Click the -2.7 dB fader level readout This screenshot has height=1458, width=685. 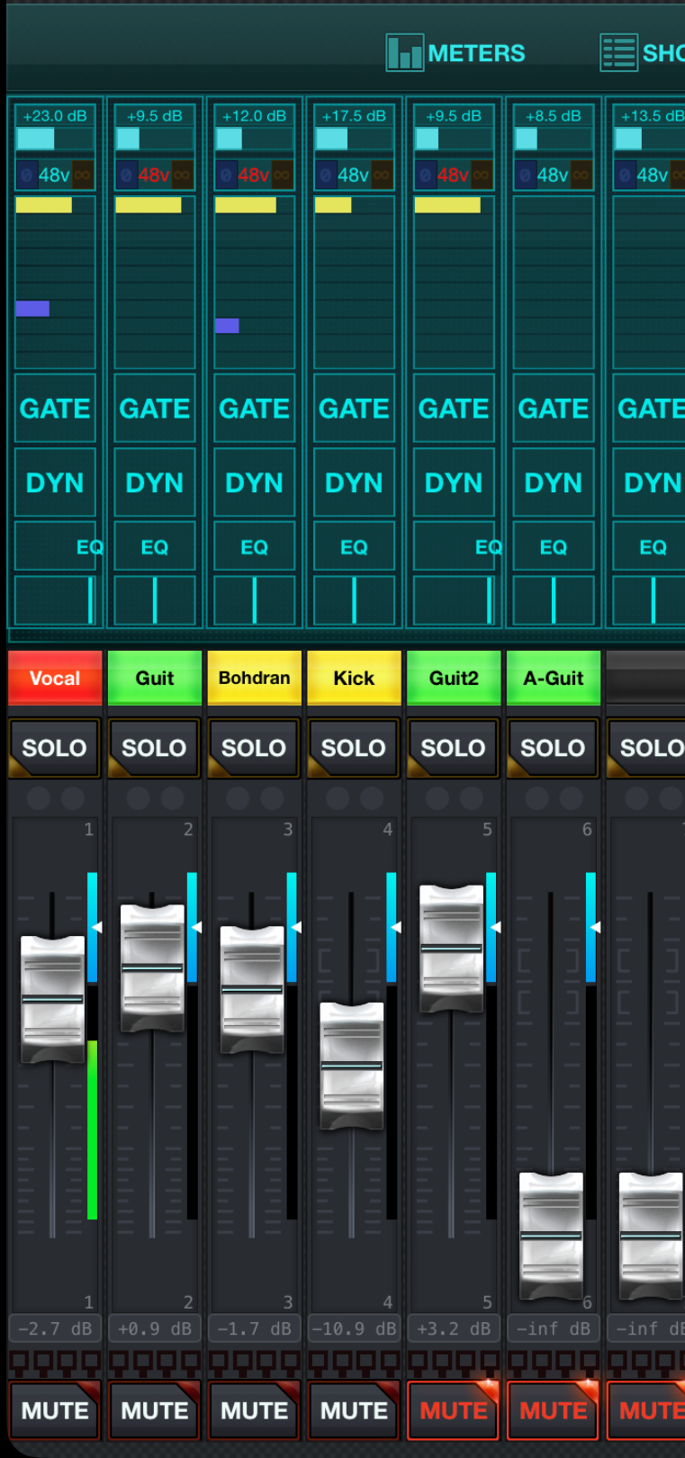56,1328
